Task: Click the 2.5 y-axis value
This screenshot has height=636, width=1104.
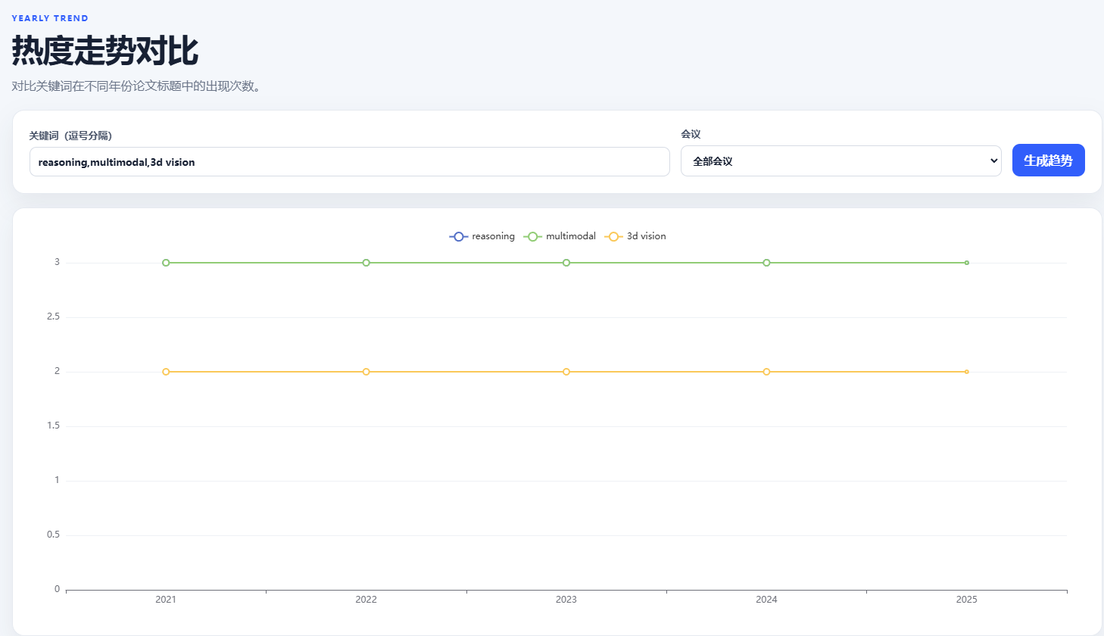Action: [x=53, y=316]
